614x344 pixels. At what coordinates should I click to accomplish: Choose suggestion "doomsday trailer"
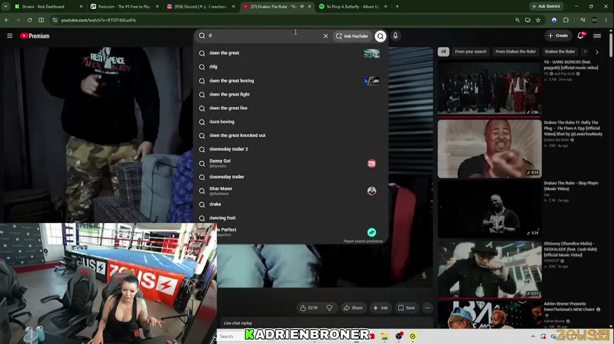tap(291, 177)
